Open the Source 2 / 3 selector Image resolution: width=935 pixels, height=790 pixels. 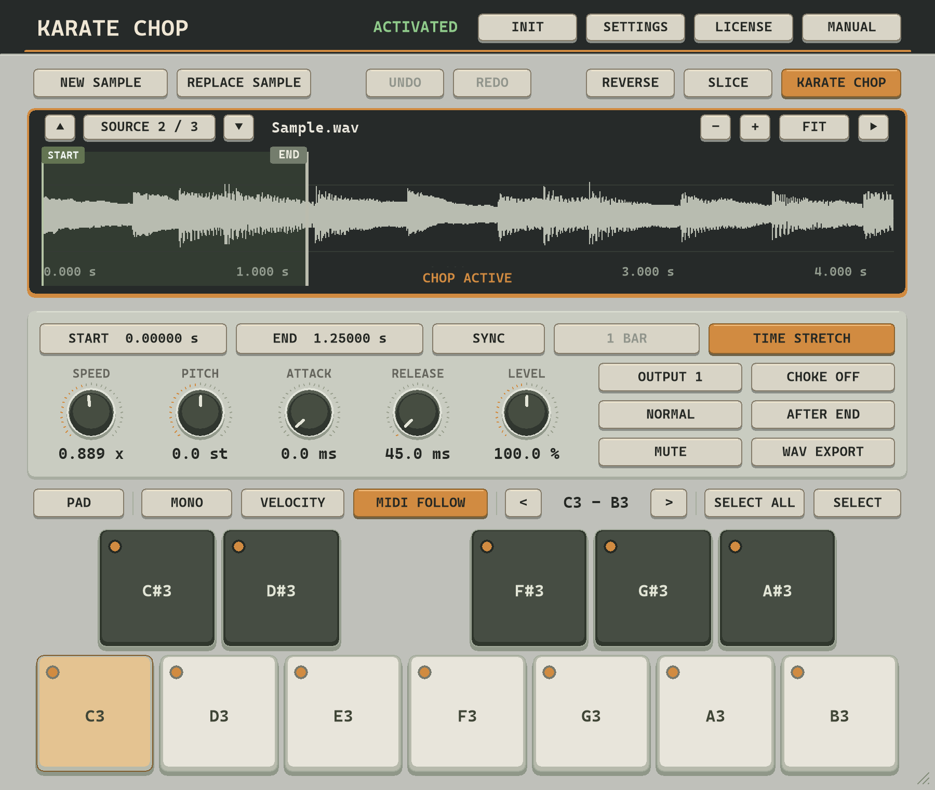(149, 127)
